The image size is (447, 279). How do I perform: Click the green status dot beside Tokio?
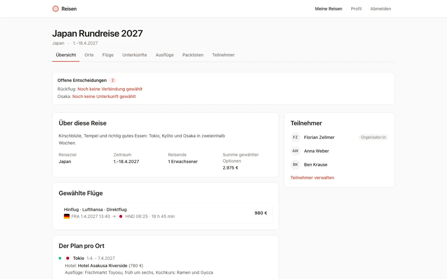pos(60,258)
